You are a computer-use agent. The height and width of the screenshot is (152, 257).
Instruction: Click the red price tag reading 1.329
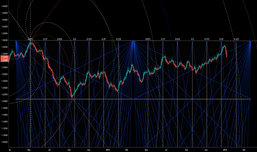(x=4, y=60)
